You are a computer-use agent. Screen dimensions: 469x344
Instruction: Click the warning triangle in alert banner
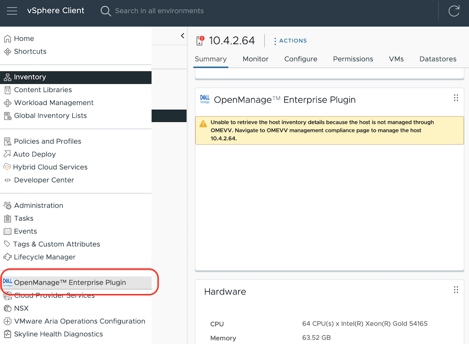tap(203, 124)
